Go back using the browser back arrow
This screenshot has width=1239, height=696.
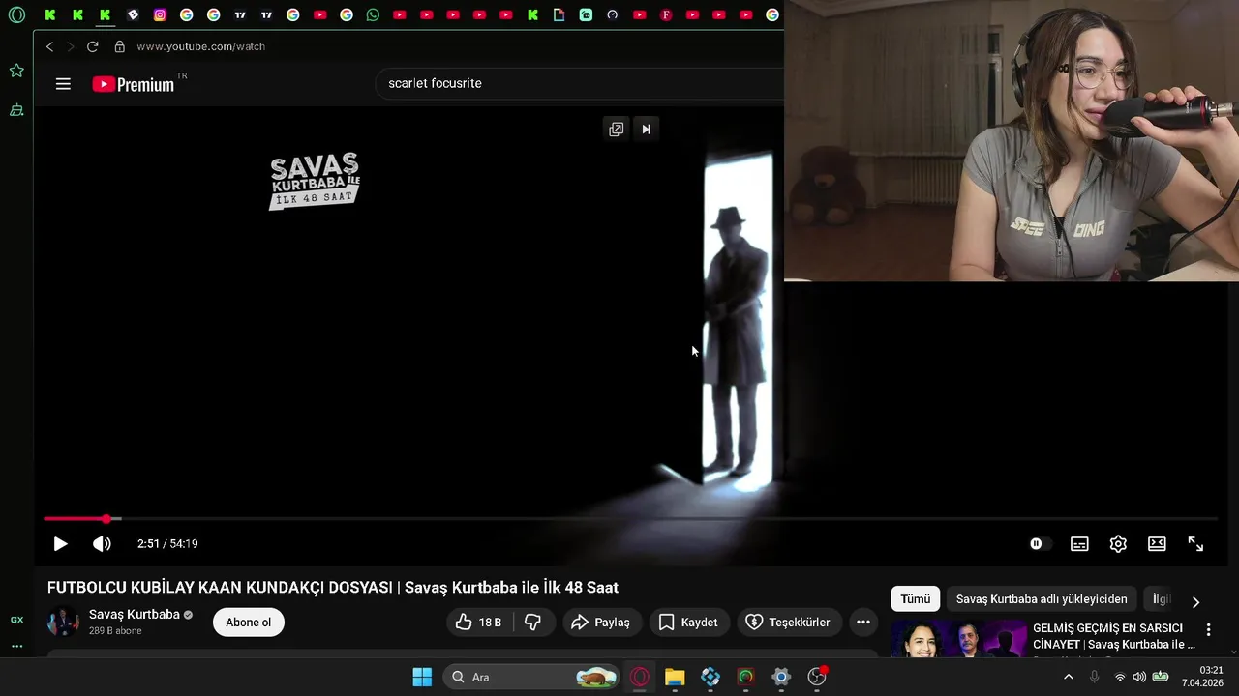tap(50, 46)
